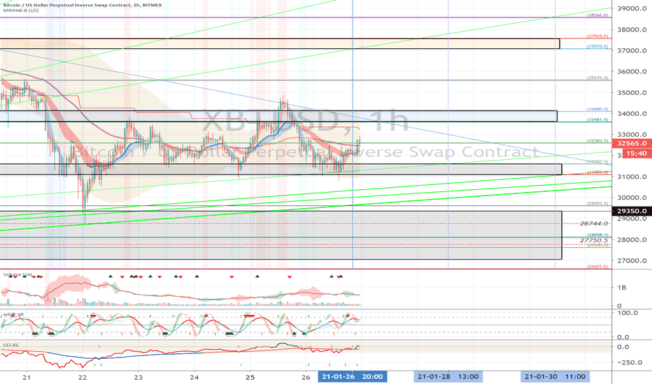Click the 21-01-28 13:00 date label
Viewport: 652px width, 384px height.
click(448, 376)
